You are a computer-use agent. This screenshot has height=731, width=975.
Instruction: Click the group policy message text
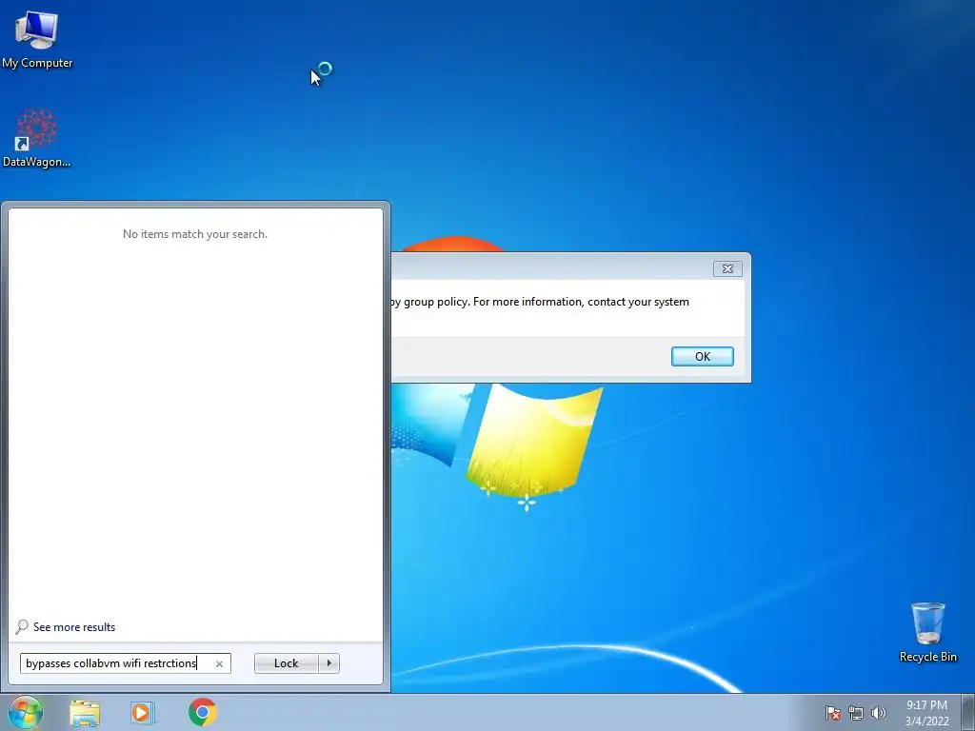tap(539, 302)
